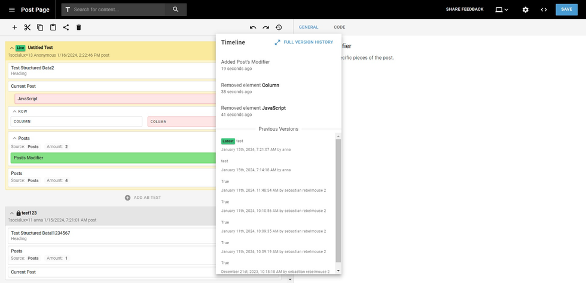Open FULL VERSION HISTORY link
Image resolution: width=586 pixels, height=283 pixels.
point(304,42)
